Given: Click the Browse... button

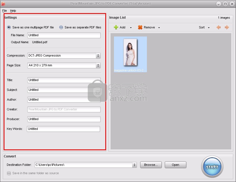Looking at the screenshot, I should click(151, 165).
